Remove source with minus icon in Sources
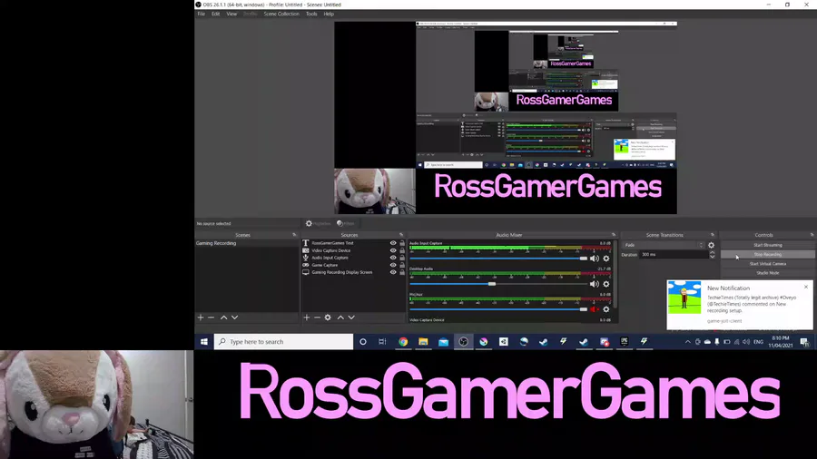 click(317, 317)
